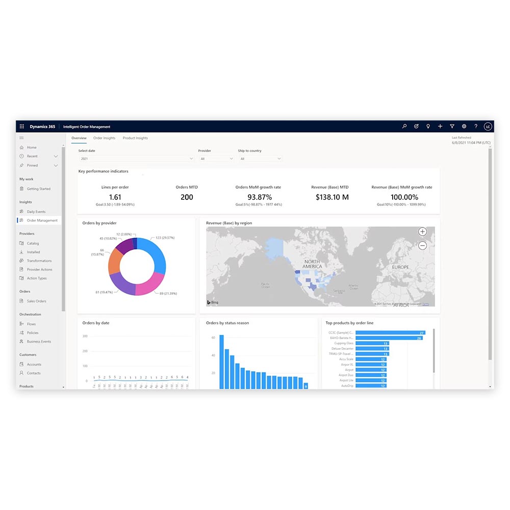Expand the Pinned section chevron
This screenshot has height=510, width=510.
56,166
